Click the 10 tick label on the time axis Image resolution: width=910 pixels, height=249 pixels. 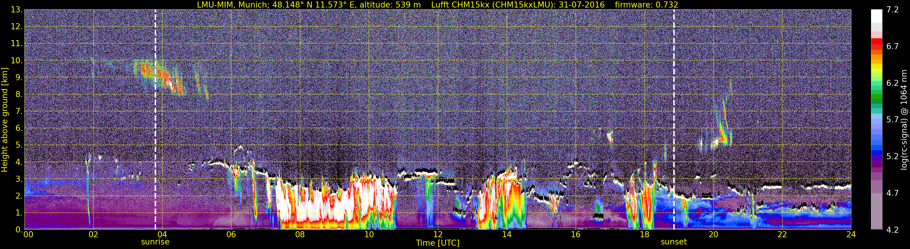pos(369,235)
